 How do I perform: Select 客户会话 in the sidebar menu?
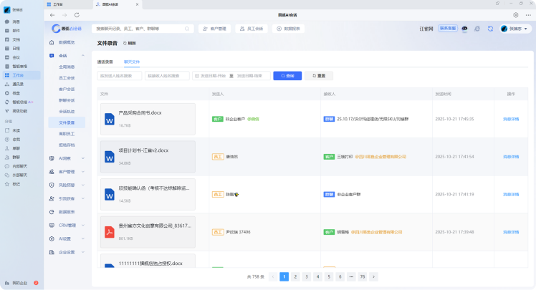pyautogui.click(x=66, y=89)
